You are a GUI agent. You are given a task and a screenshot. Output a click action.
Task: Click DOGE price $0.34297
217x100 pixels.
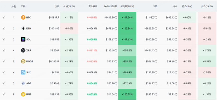[x=54, y=61]
